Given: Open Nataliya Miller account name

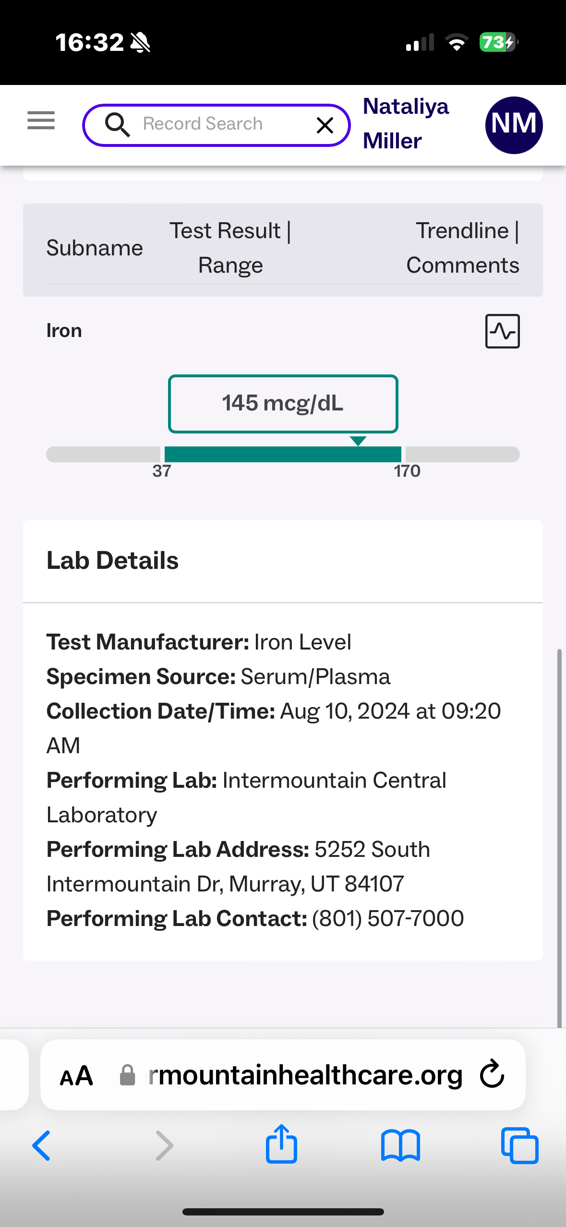Looking at the screenshot, I should 406,124.
